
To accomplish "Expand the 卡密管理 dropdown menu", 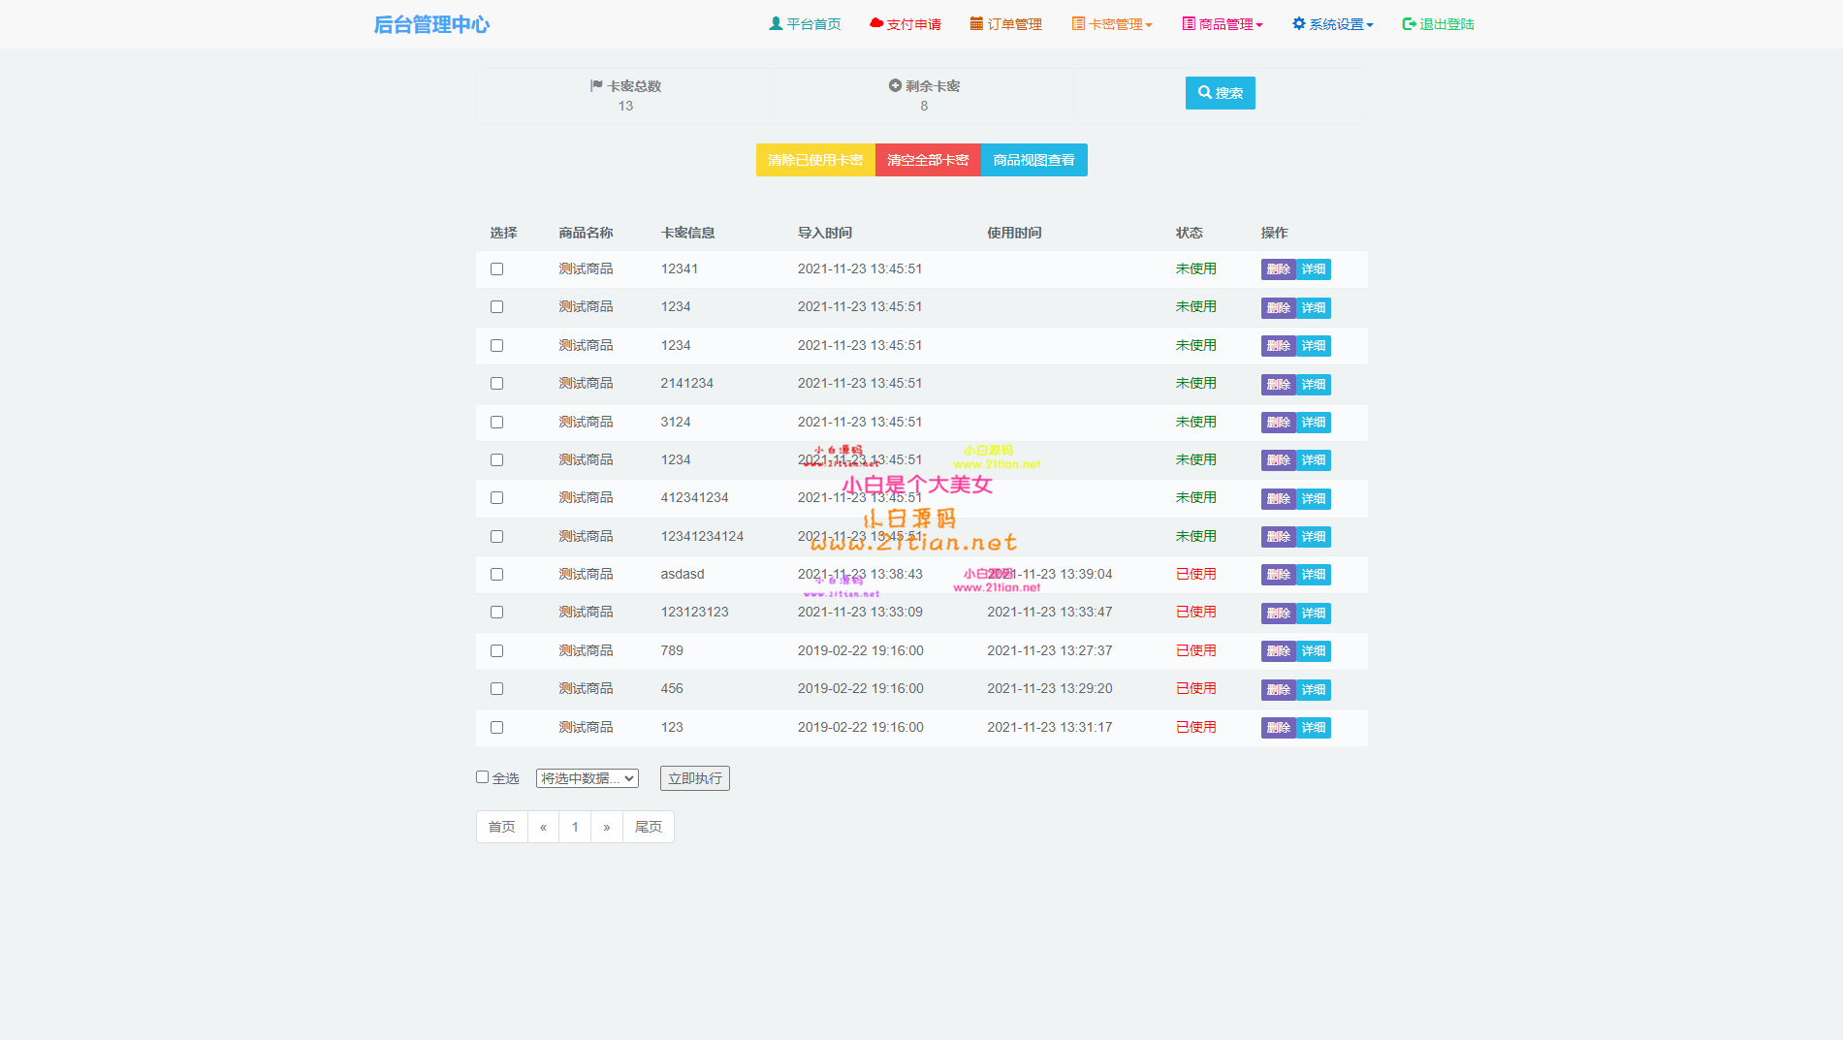I will 1112,24.
